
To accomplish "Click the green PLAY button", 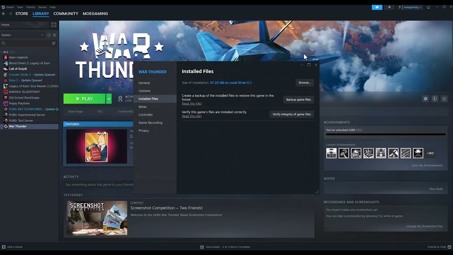I will [85, 99].
